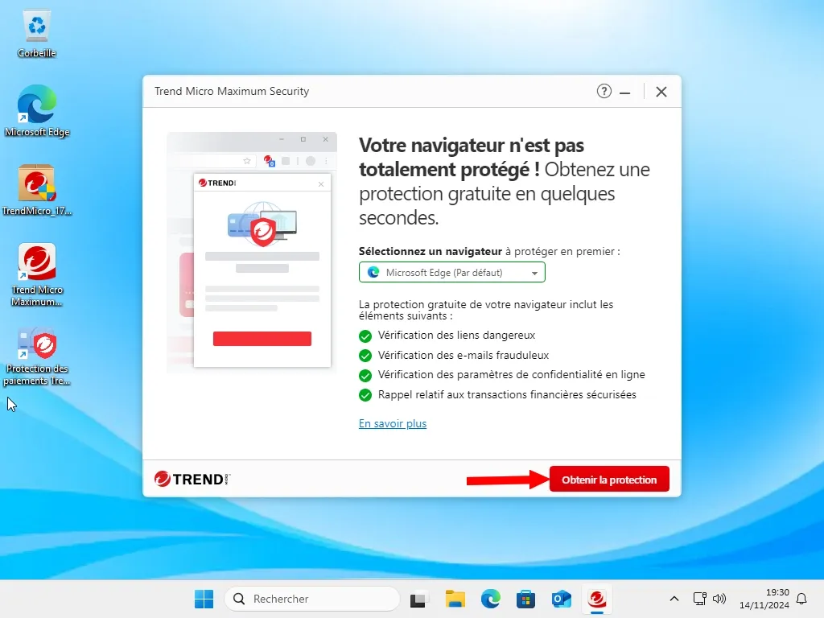Click Vérification des paramètres de confidentialité en ligne
Screen dimensions: 824x618
[511, 375]
